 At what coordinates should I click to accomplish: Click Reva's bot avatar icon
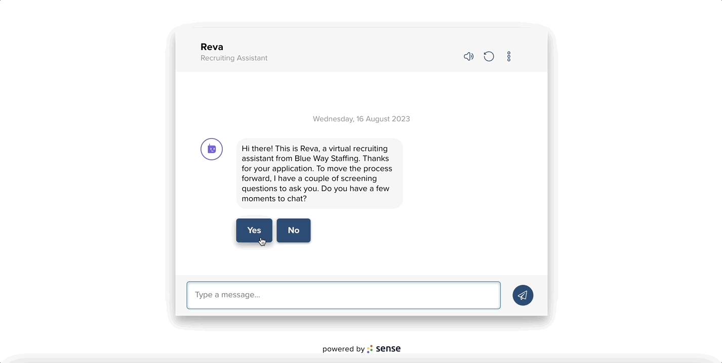212,149
